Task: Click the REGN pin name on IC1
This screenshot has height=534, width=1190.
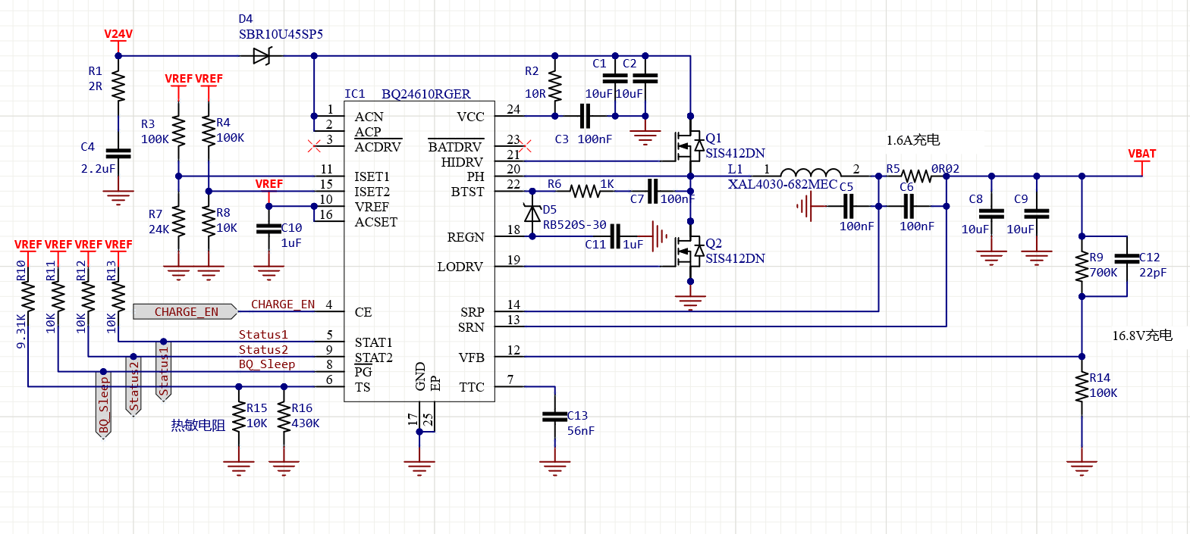Action: point(465,237)
